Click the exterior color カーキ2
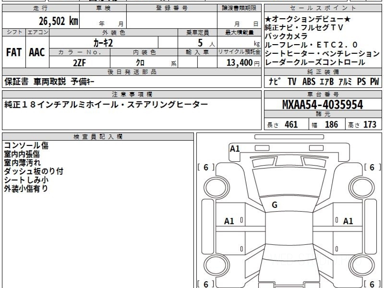384x288 pixels. pyautogui.click(x=103, y=42)
